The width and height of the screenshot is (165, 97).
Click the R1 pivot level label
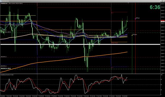[x=112, y=13]
